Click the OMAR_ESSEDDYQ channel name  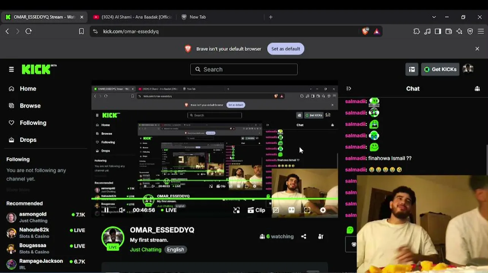162,230
